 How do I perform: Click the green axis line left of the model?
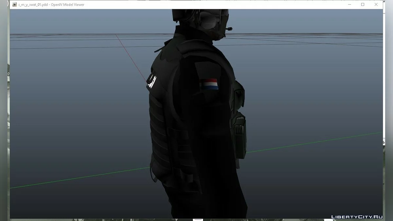82,177
